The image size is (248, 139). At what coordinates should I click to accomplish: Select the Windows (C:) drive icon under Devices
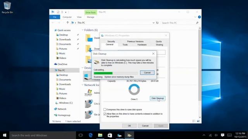click(x=87, y=76)
